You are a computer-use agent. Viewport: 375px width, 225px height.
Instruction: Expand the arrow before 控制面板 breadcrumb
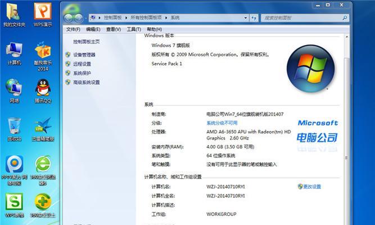click(100, 17)
